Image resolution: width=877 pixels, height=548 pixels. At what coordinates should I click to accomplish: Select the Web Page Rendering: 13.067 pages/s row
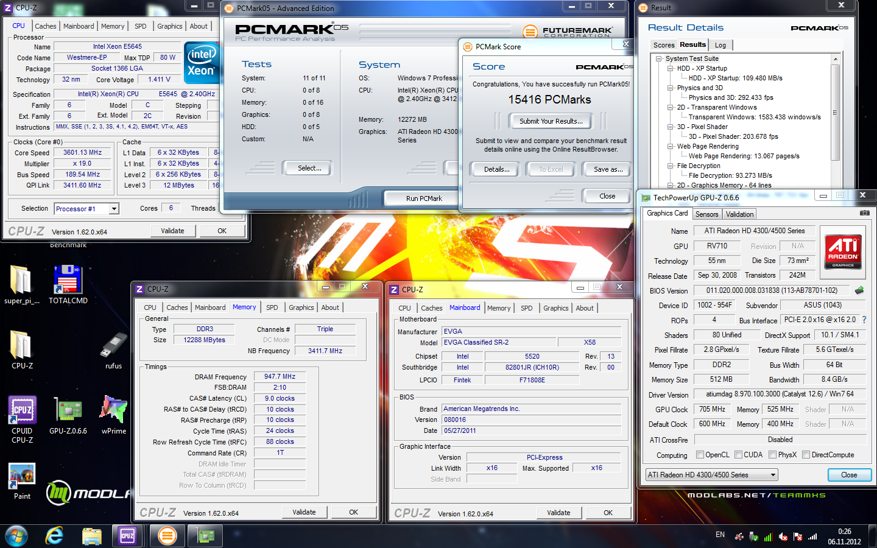click(744, 156)
